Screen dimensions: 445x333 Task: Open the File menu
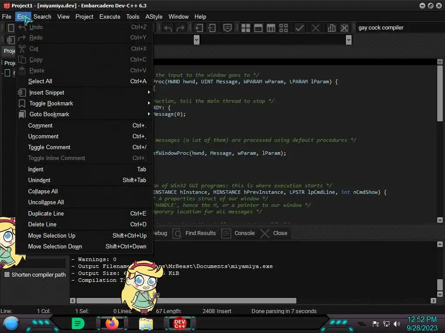(x=7, y=17)
